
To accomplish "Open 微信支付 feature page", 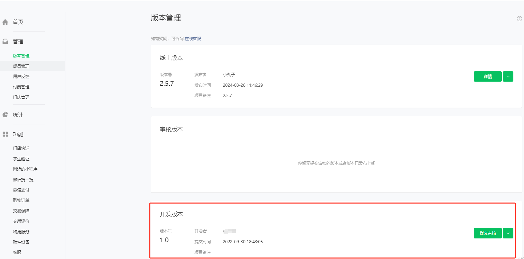I will coord(21,190).
